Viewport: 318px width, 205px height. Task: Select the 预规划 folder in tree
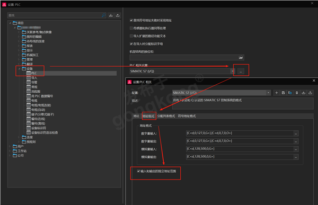coord(29,142)
